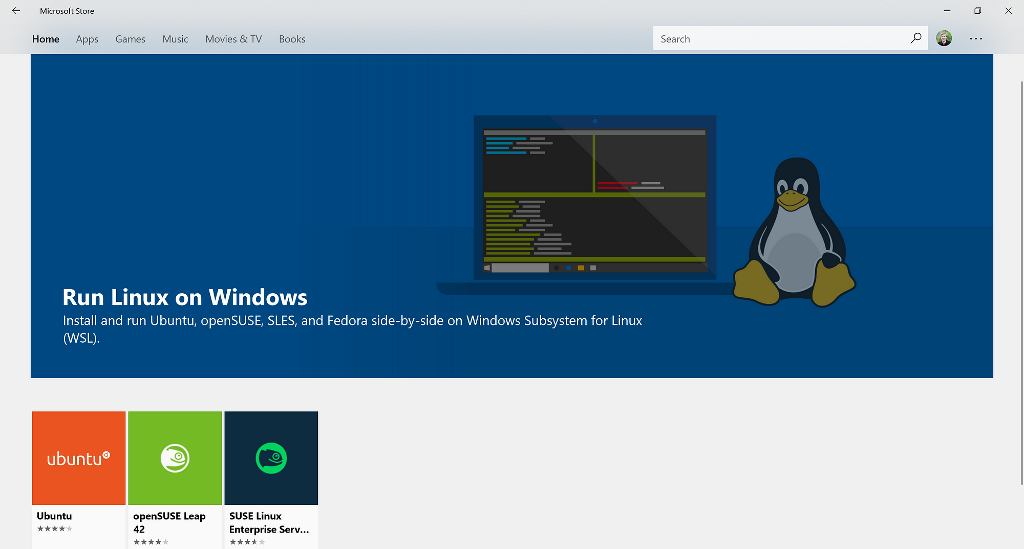1024x549 pixels.
Task: Click the SUSE Linux Enterprise star rating
Action: pyautogui.click(x=247, y=542)
